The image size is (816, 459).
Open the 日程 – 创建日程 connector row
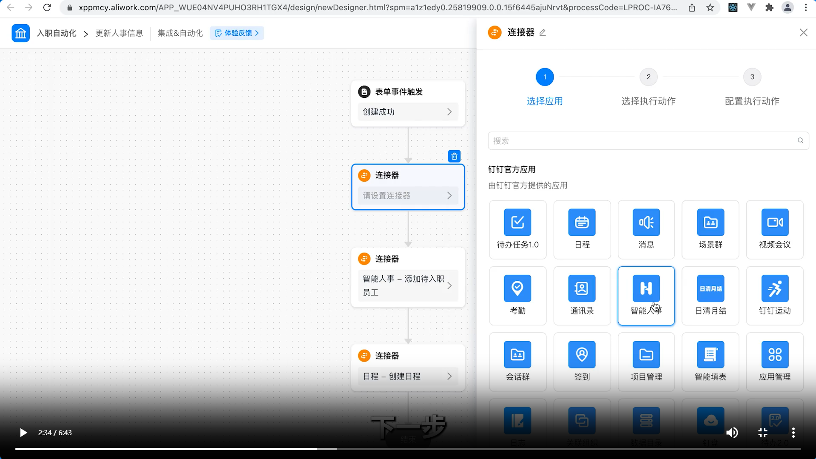(408, 376)
